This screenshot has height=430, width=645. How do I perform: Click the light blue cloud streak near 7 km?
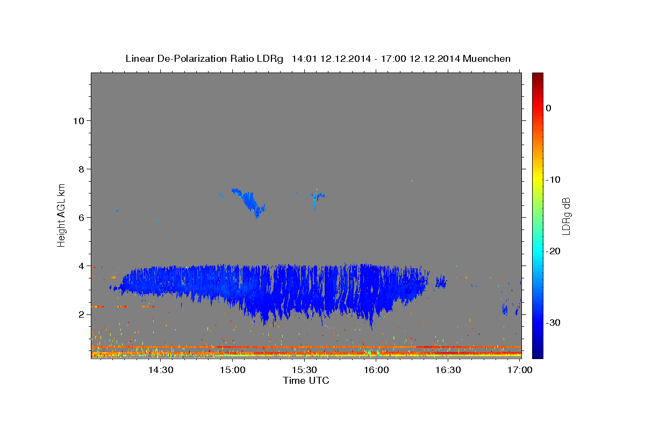click(x=249, y=203)
